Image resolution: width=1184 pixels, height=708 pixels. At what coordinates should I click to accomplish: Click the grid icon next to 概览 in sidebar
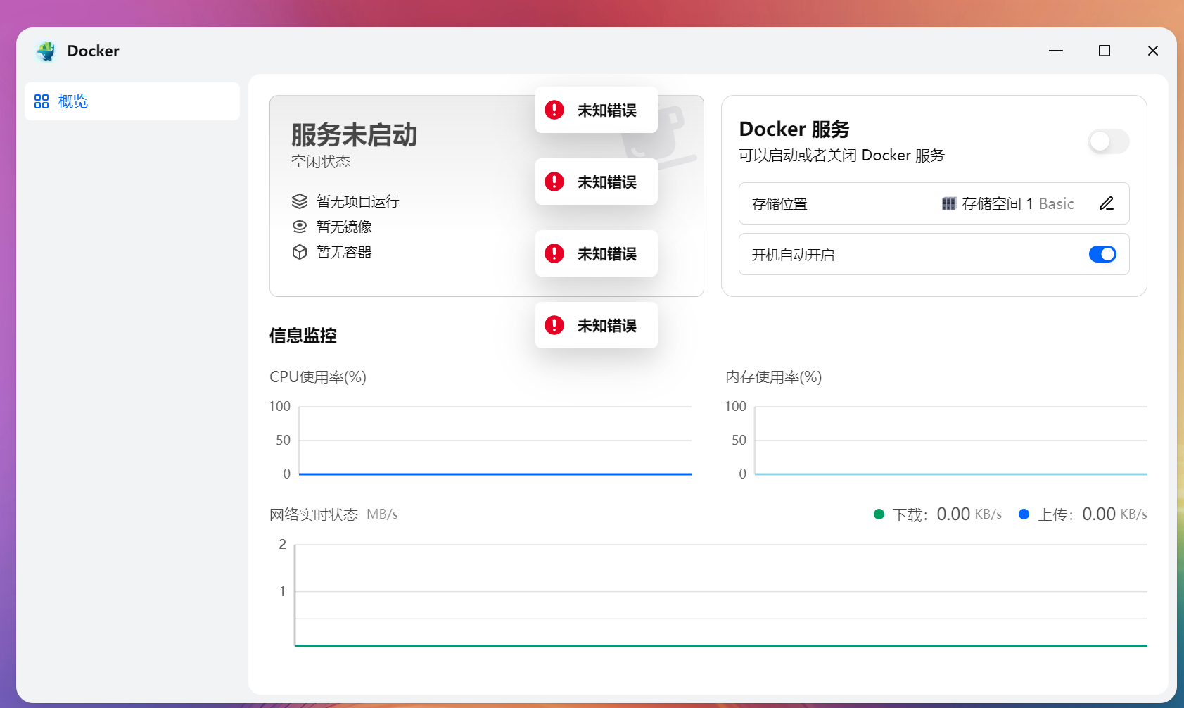(41, 101)
